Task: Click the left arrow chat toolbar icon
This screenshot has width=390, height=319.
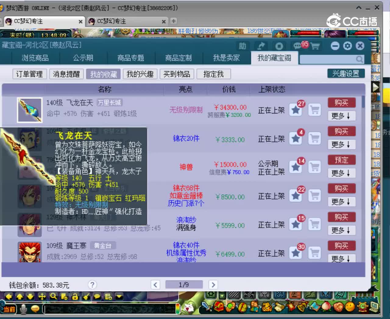Action: pyautogui.click(x=9, y=296)
